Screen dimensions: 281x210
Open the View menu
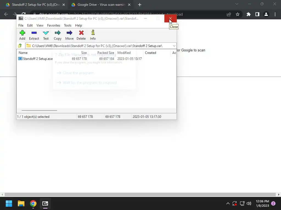(40, 25)
